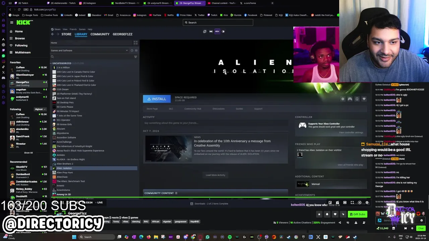
Task: Click Load More Activity
Action: tap(216, 175)
